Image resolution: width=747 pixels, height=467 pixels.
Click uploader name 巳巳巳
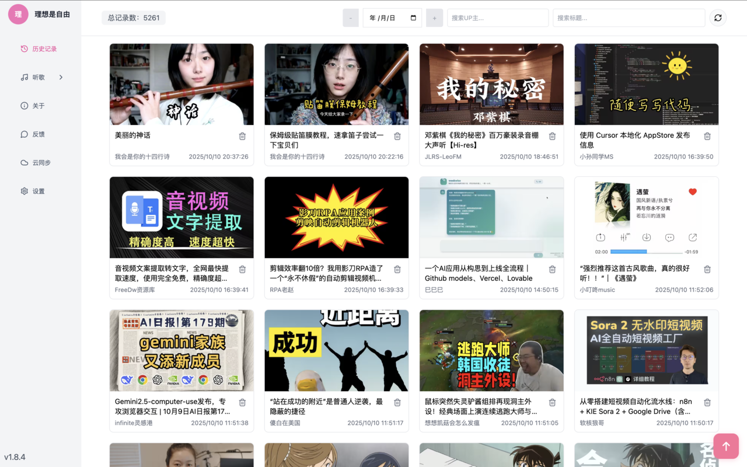(434, 290)
